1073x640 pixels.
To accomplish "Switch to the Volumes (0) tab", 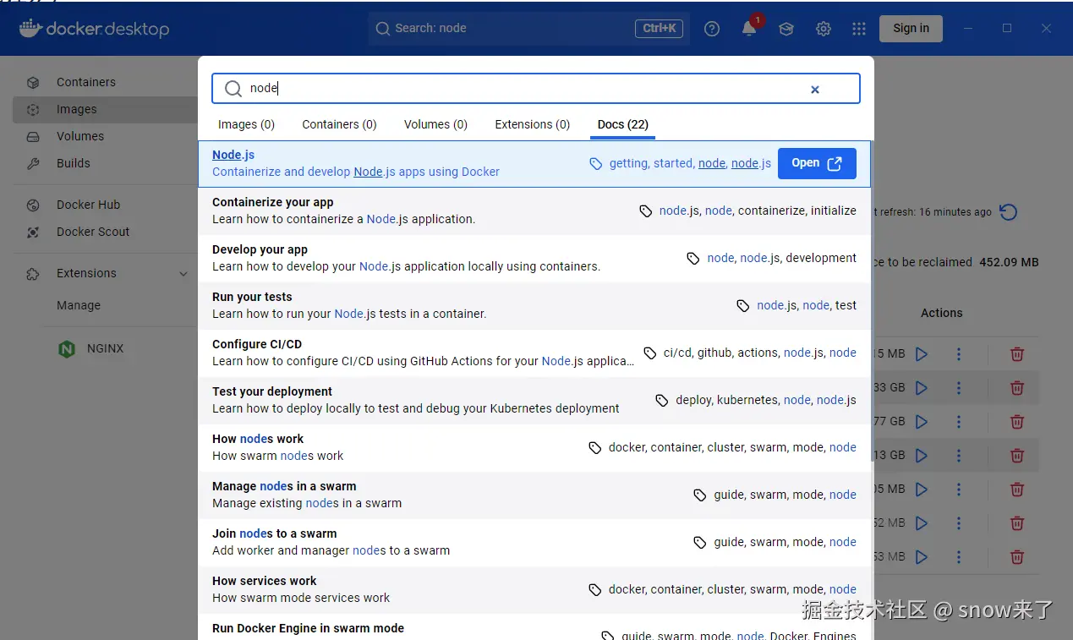I will 435,124.
